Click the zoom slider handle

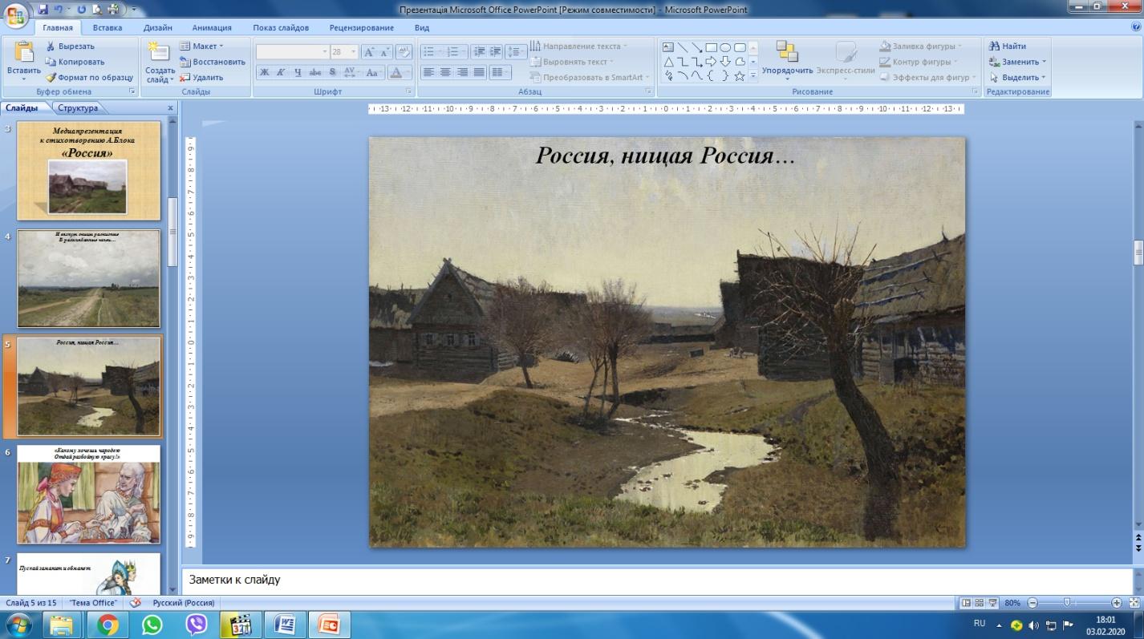(1066, 603)
